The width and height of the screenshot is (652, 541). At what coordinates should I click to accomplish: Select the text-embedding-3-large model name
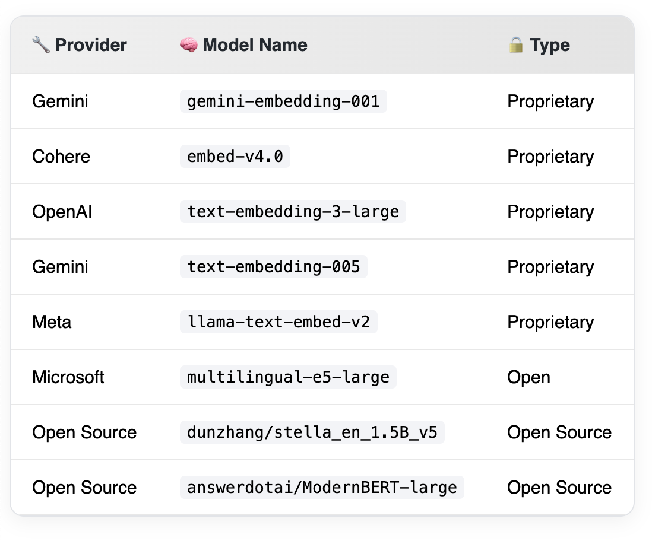[x=293, y=212]
